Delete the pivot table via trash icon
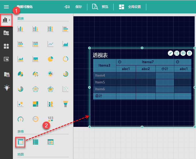 pos(189,53)
